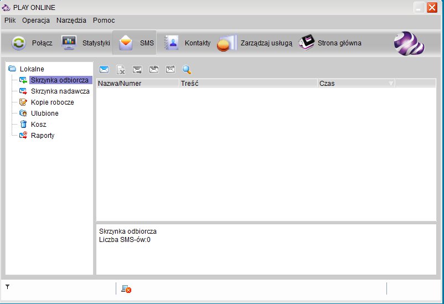Viewport: 444px width, 304px height.
Task: Open the Kopie robocze drafts folder
Action: pyautogui.click(x=52, y=102)
